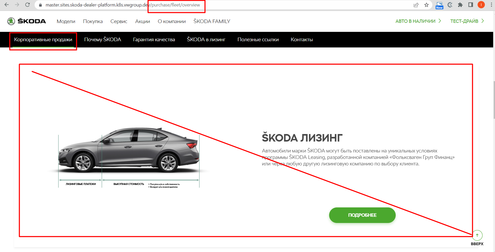The width and height of the screenshot is (495, 252).
Task: Go forward with the browser arrow
Action: click(17, 5)
